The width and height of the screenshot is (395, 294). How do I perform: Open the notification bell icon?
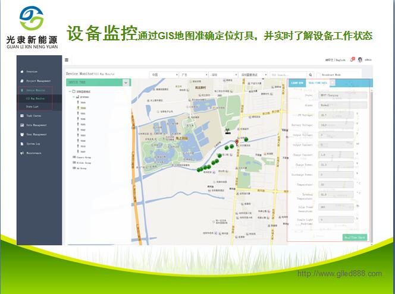352,59
